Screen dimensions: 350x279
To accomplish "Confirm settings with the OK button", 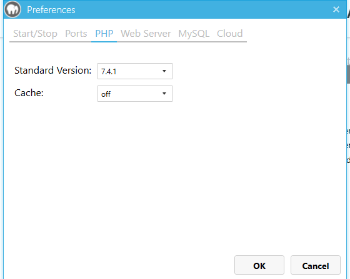I will (x=259, y=265).
